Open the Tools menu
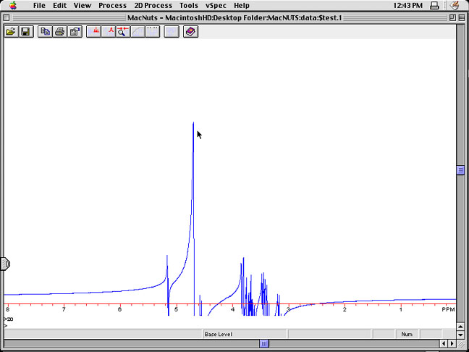Viewport: 469px width, 352px height. tap(188, 5)
